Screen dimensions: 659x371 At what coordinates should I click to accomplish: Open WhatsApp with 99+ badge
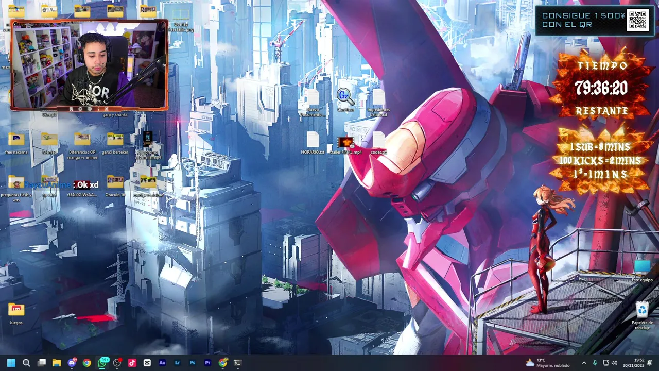click(x=102, y=363)
